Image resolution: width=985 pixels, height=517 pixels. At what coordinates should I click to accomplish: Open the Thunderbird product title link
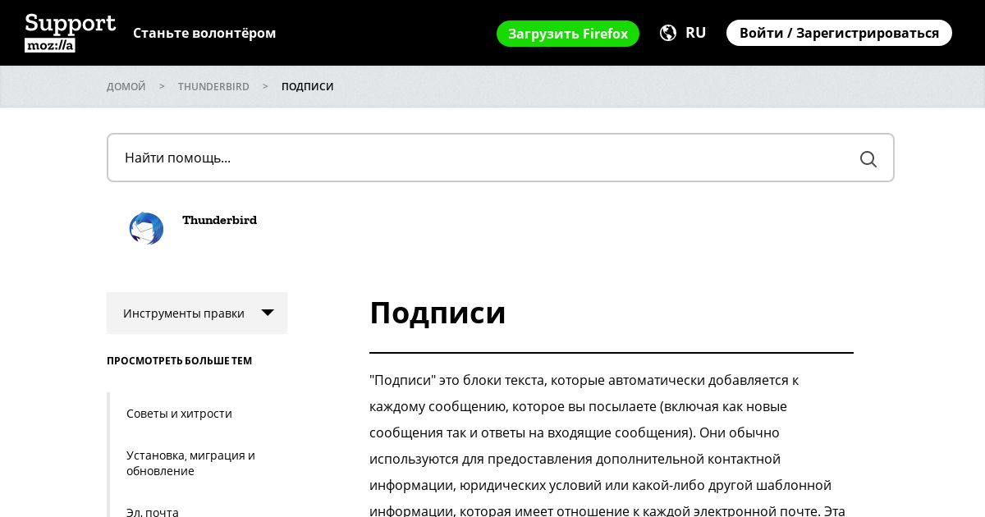219,220
